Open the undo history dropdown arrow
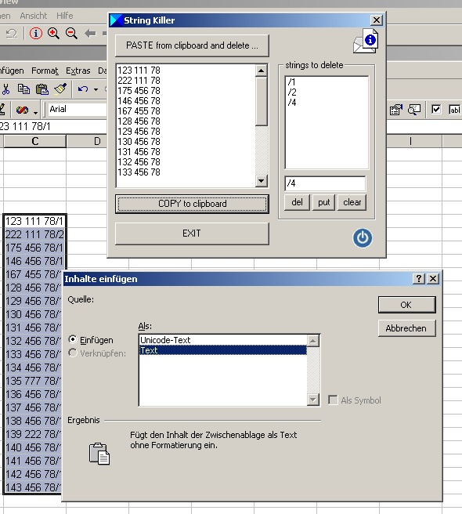 pyautogui.click(x=96, y=89)
